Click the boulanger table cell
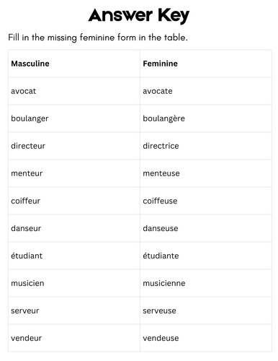This screenshot has width=278, height=361. coord(74,118)
